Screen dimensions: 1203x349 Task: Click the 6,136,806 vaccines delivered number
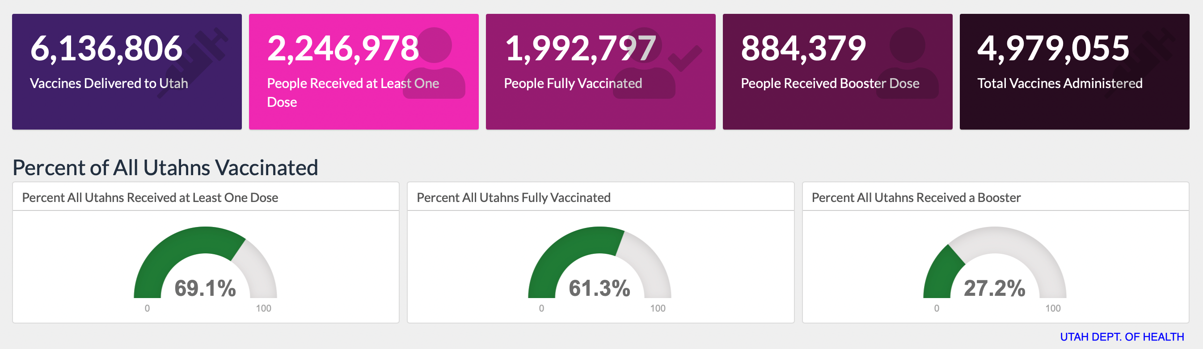106,49
